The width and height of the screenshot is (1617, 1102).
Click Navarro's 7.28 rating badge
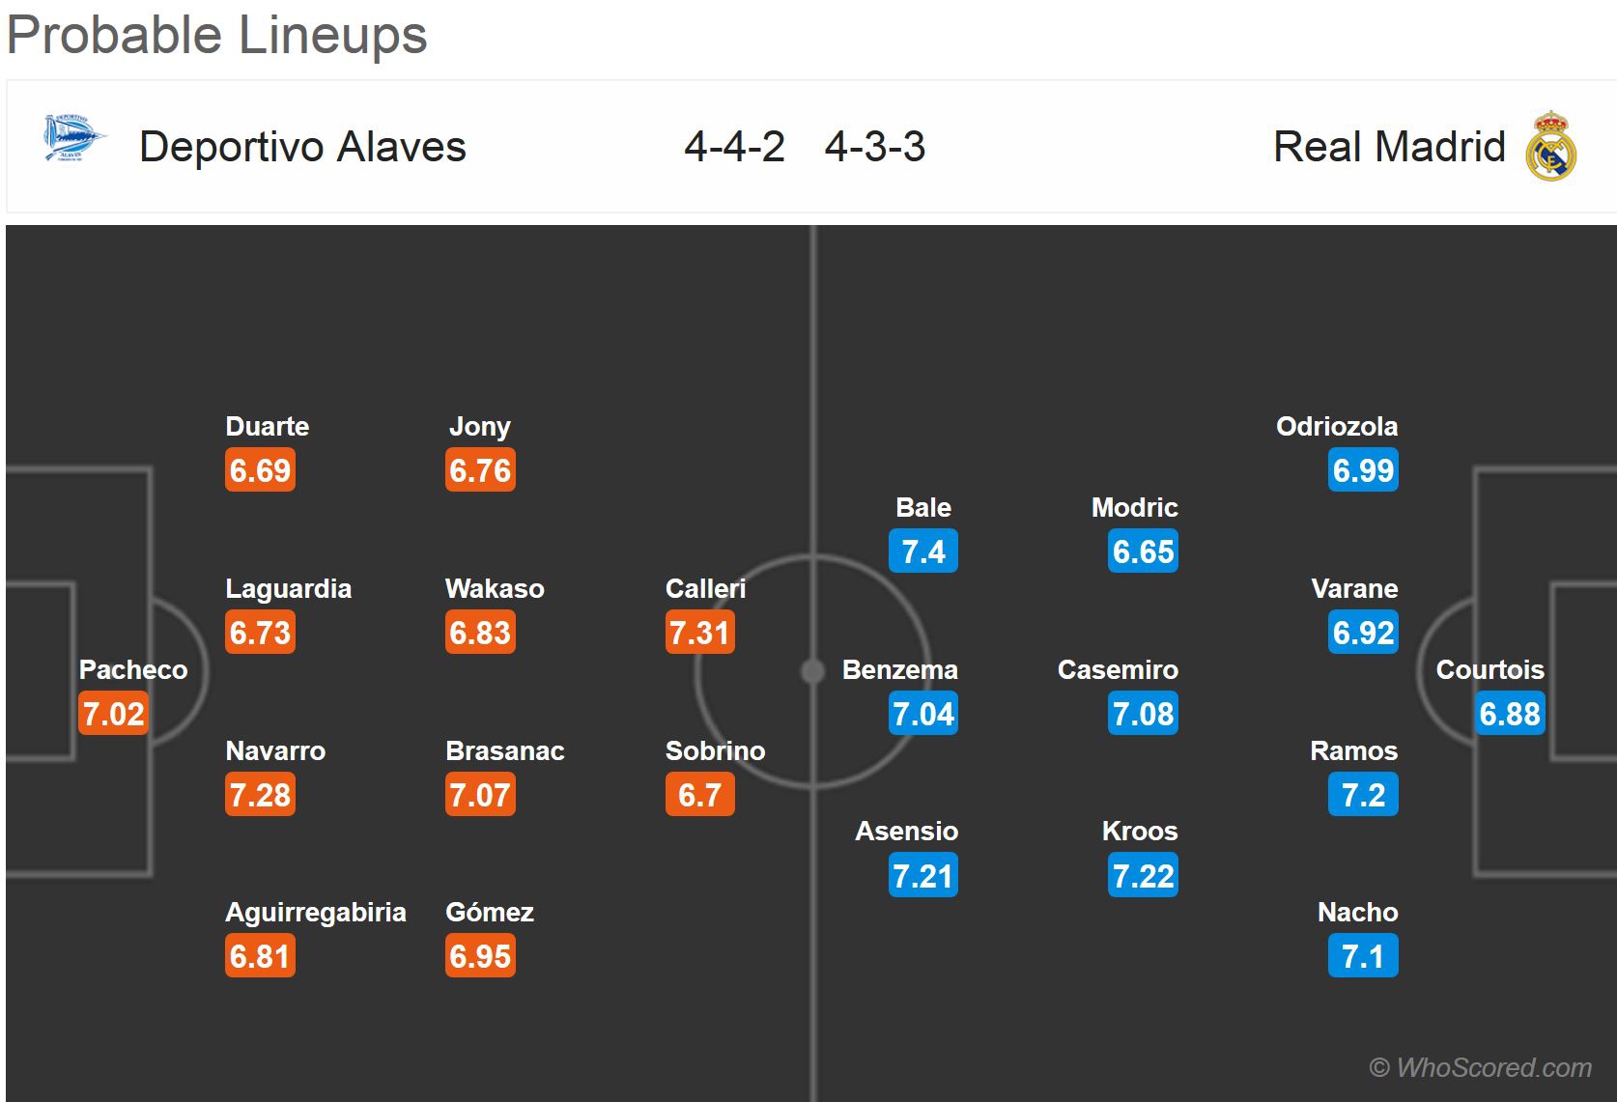click(260, 795)
